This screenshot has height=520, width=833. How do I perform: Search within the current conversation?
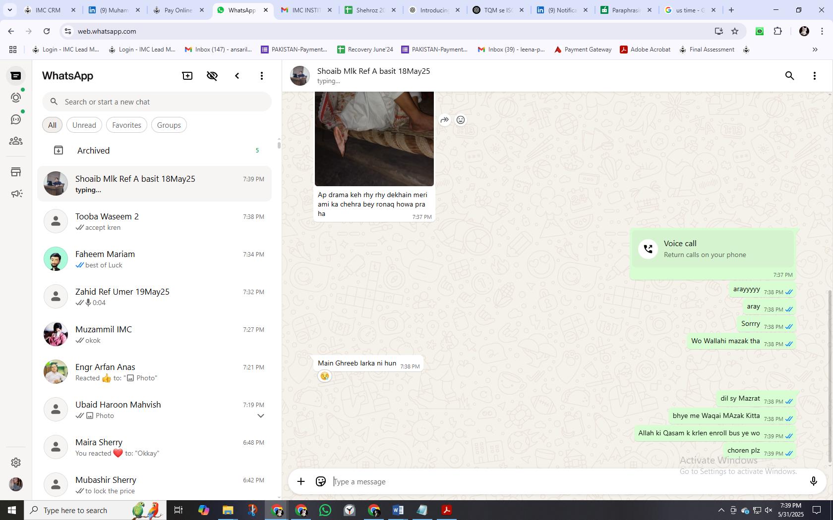(x=790, y=76)
